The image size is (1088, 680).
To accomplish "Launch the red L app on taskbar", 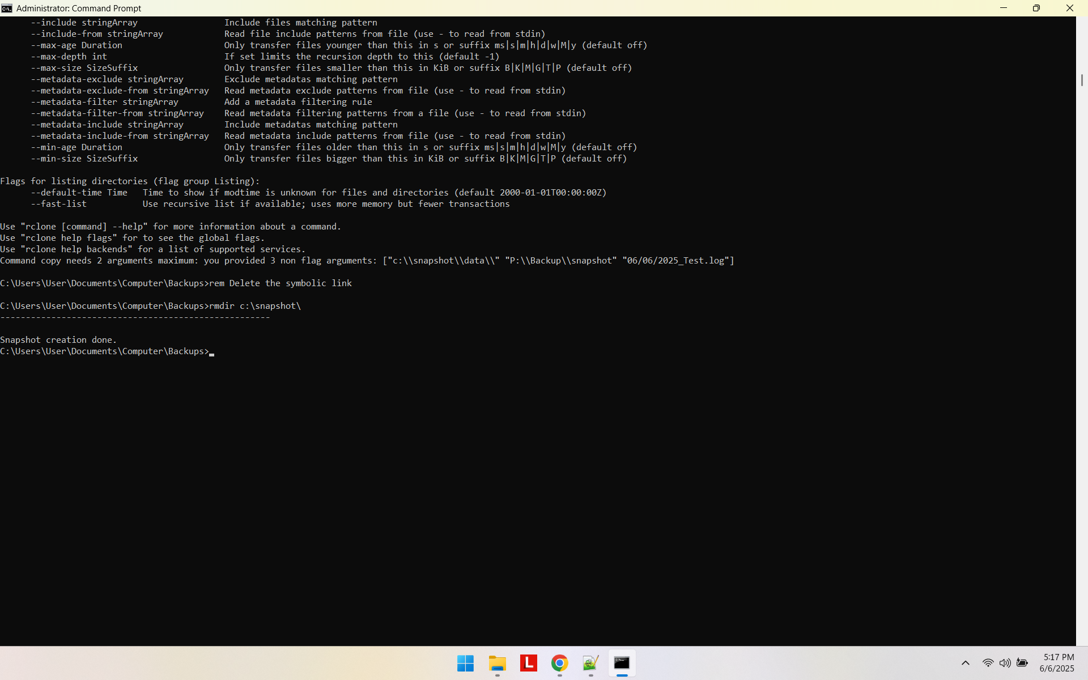I will click(528, 662).
